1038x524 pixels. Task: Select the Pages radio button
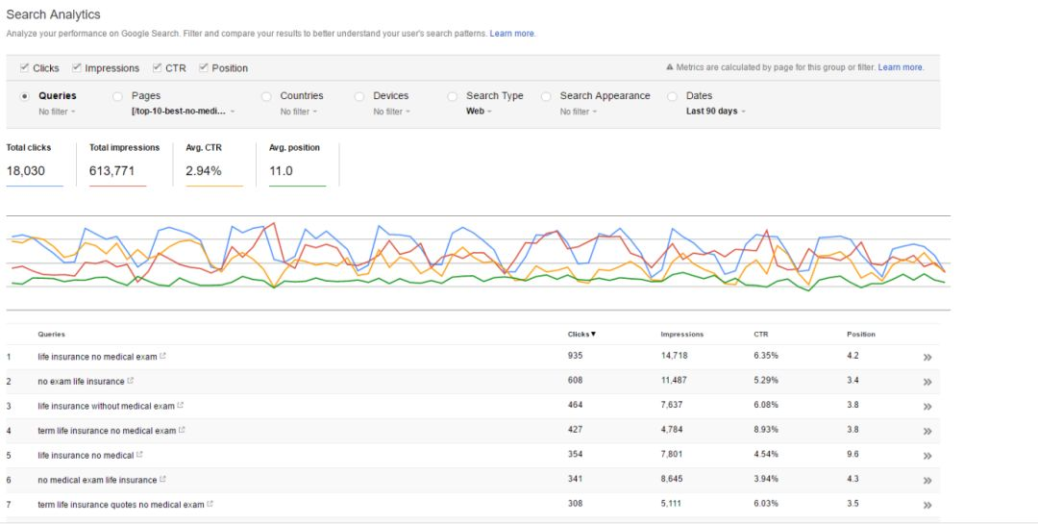point(118,96)
